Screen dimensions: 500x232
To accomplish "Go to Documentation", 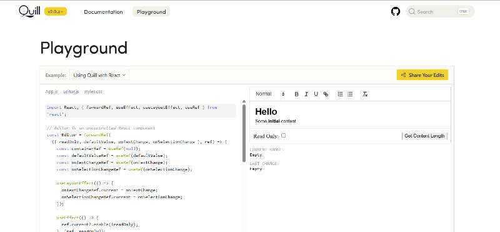I will [x=103, y=12].
